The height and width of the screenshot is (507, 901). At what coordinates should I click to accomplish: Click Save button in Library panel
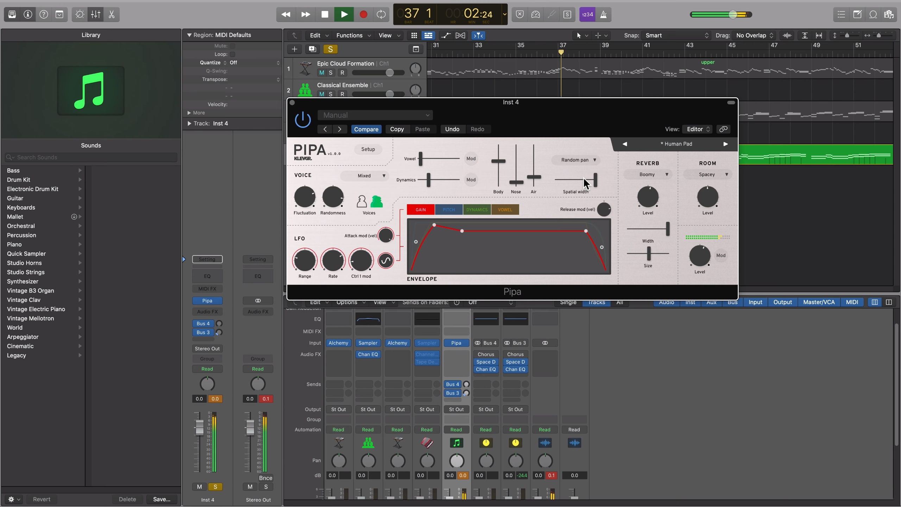pos(162,499)
